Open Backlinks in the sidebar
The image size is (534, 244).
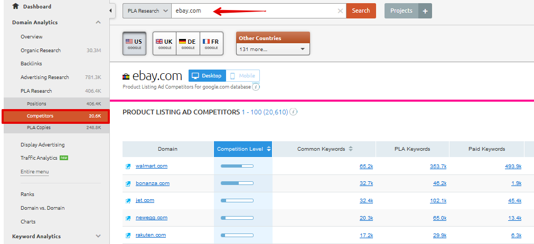tap(31, 64)
